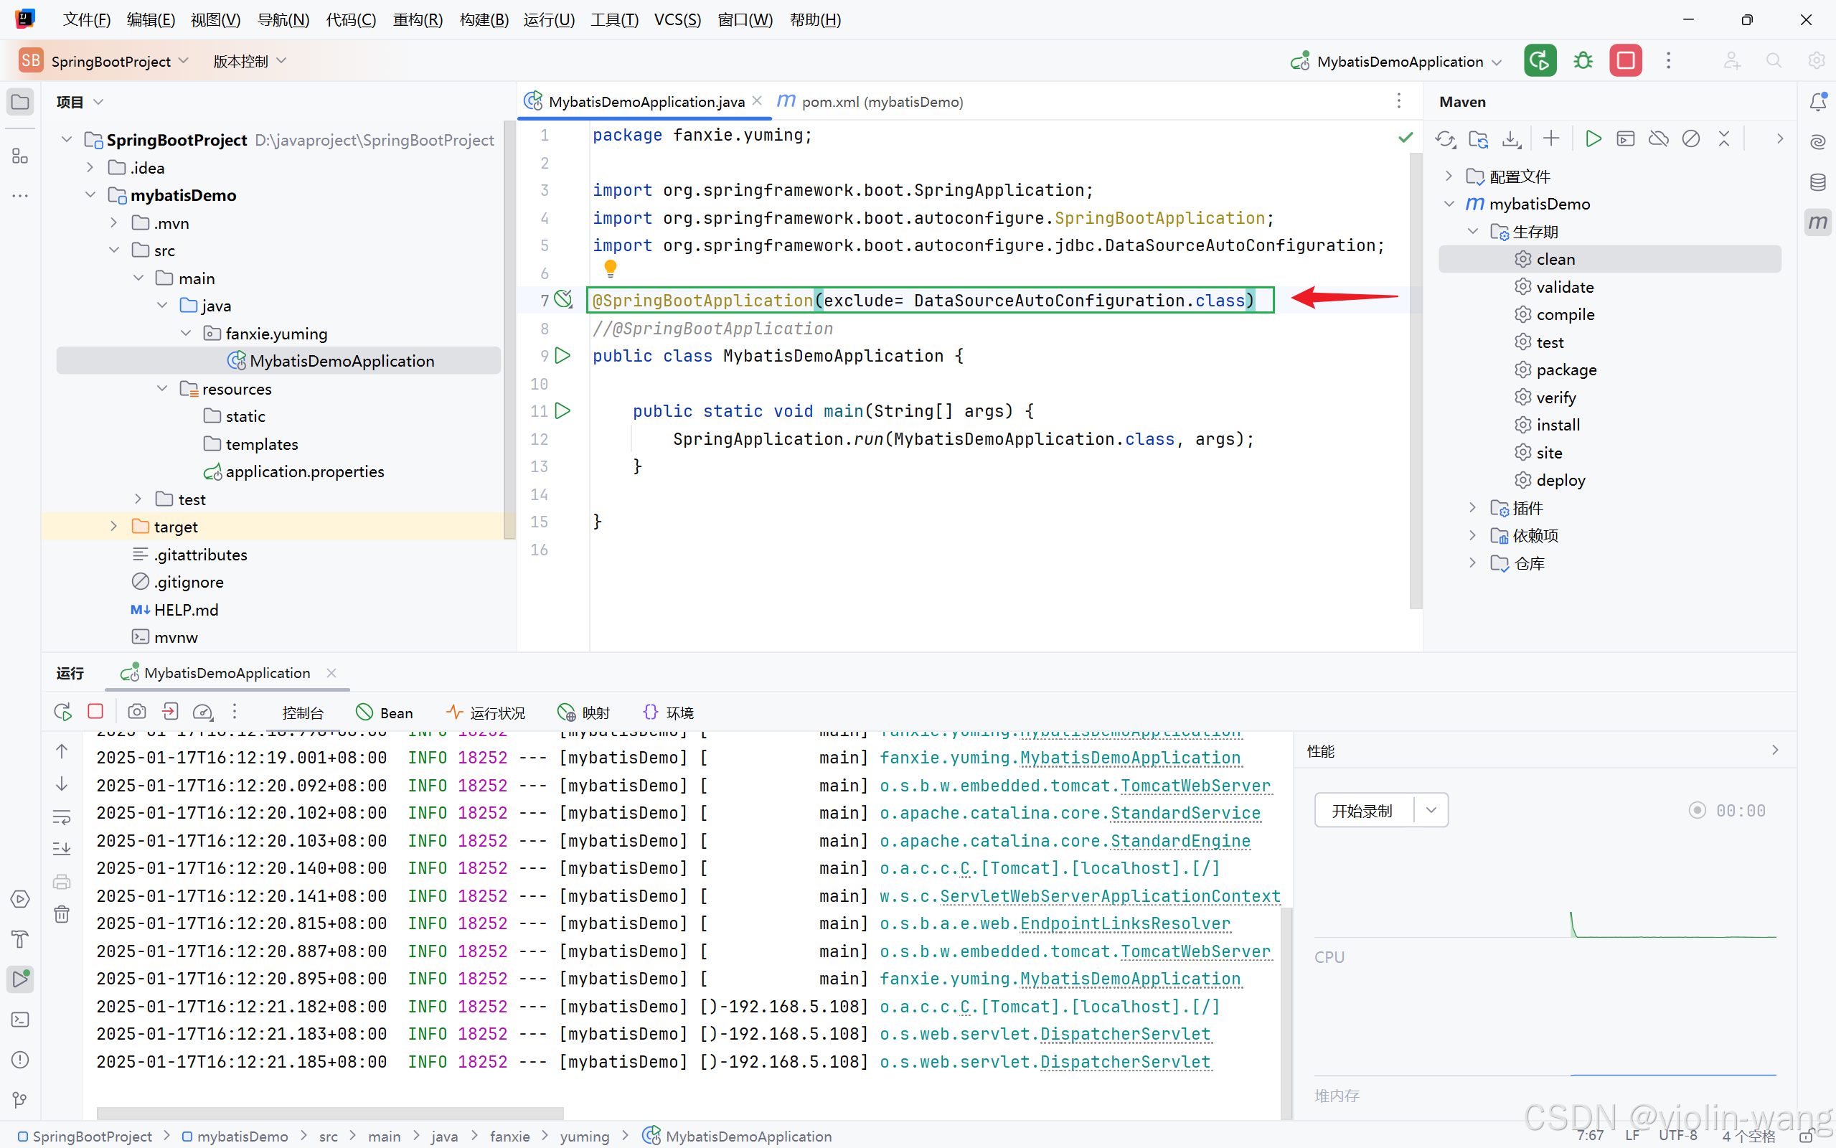Select the Maven package lifecycle goal
1836x1148 pixels.
click(x=1566, y=370)
